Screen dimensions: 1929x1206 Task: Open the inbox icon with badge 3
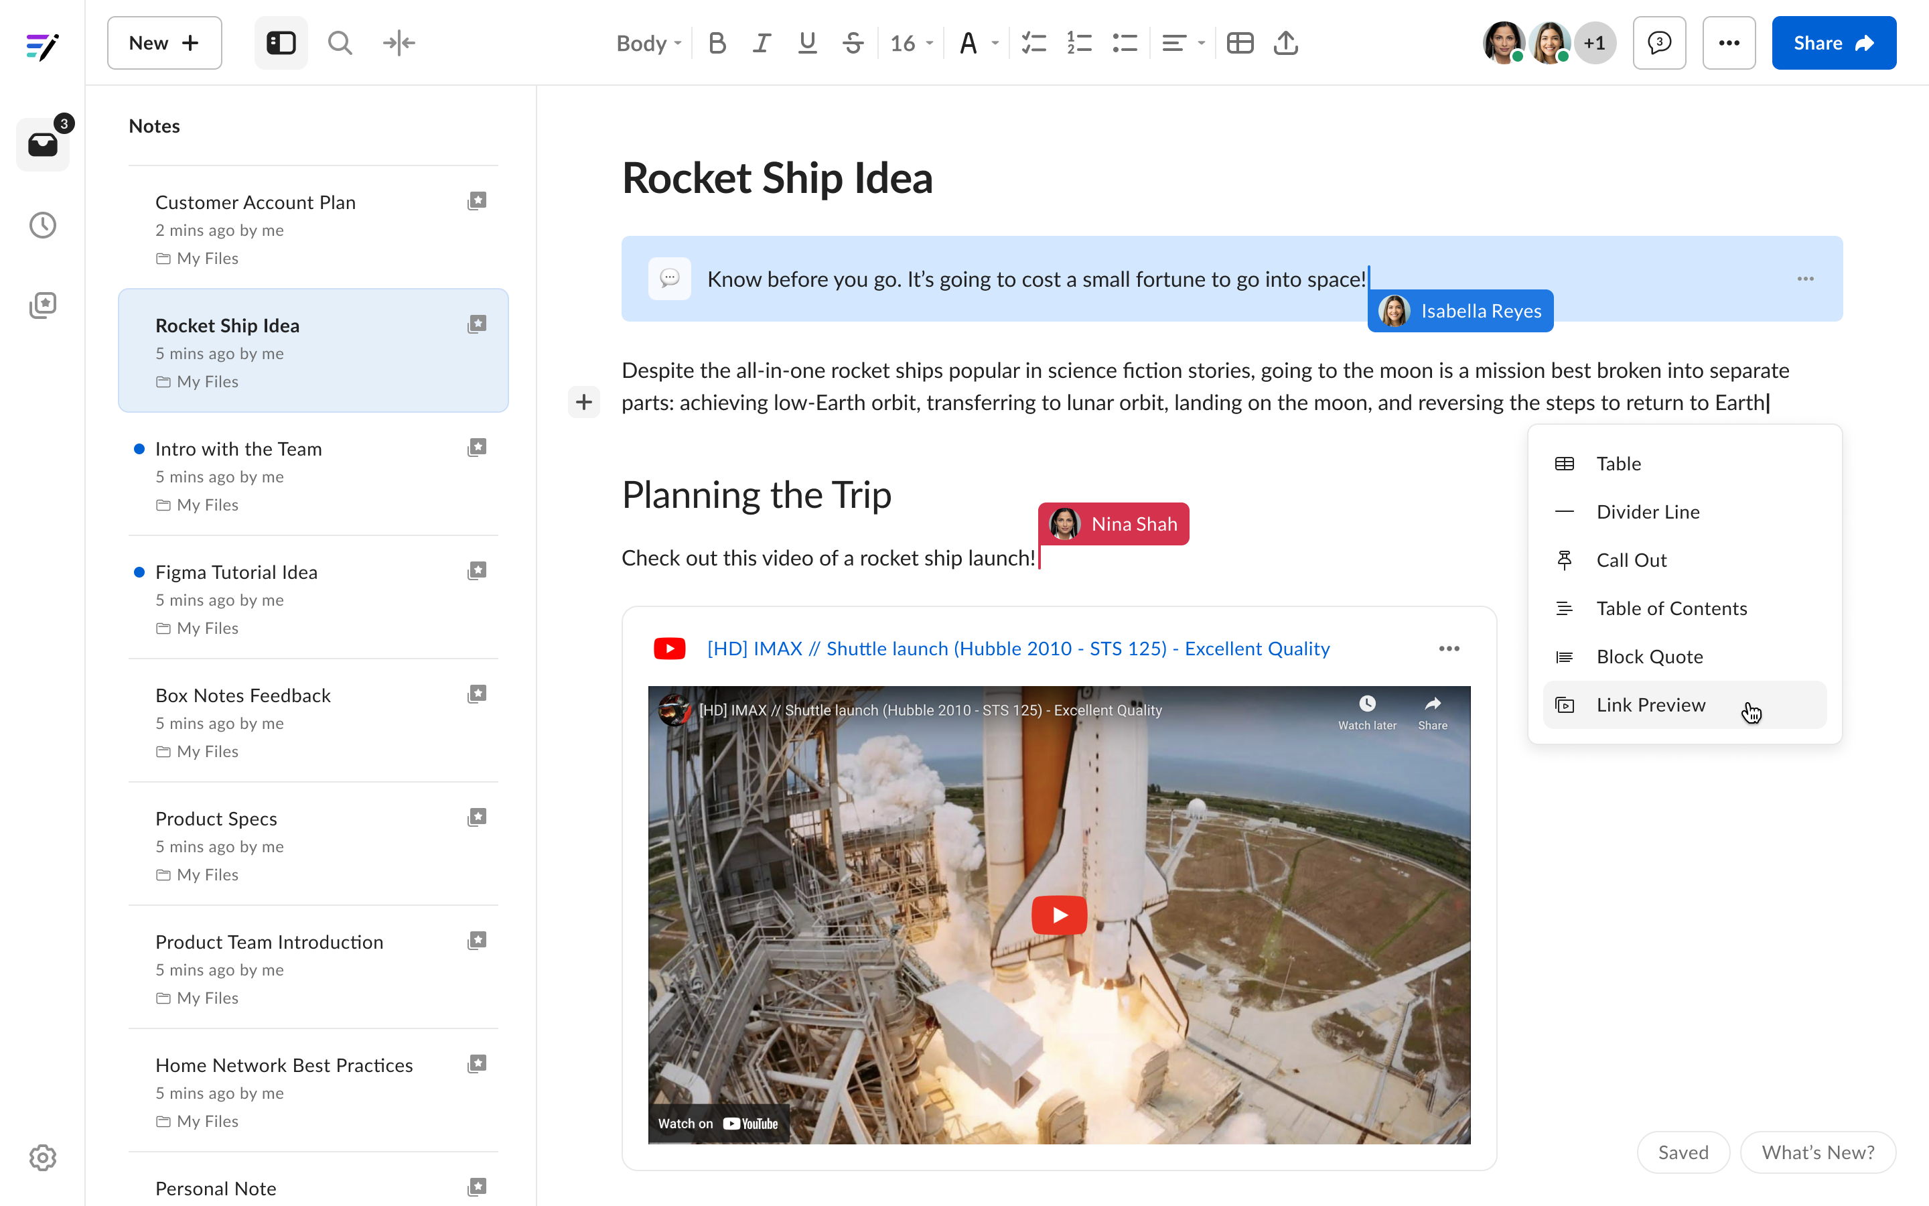43,144
